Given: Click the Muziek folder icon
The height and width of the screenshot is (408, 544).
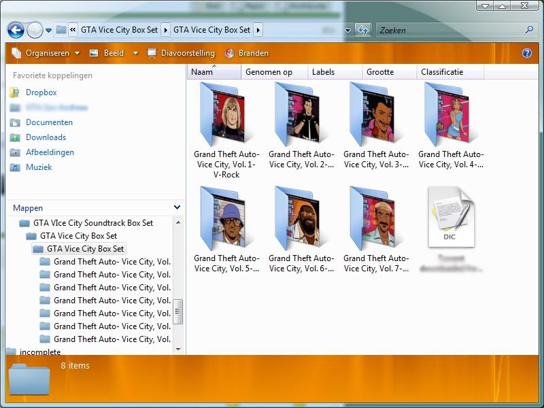Looking at the screenshot, I should [x=15, y=167].
